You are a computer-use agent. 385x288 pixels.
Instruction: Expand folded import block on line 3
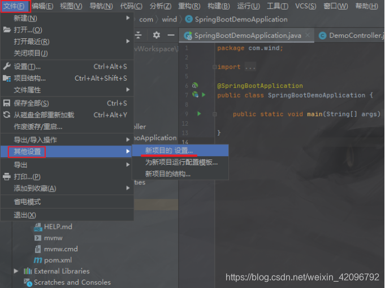click(x=215, y=67)
